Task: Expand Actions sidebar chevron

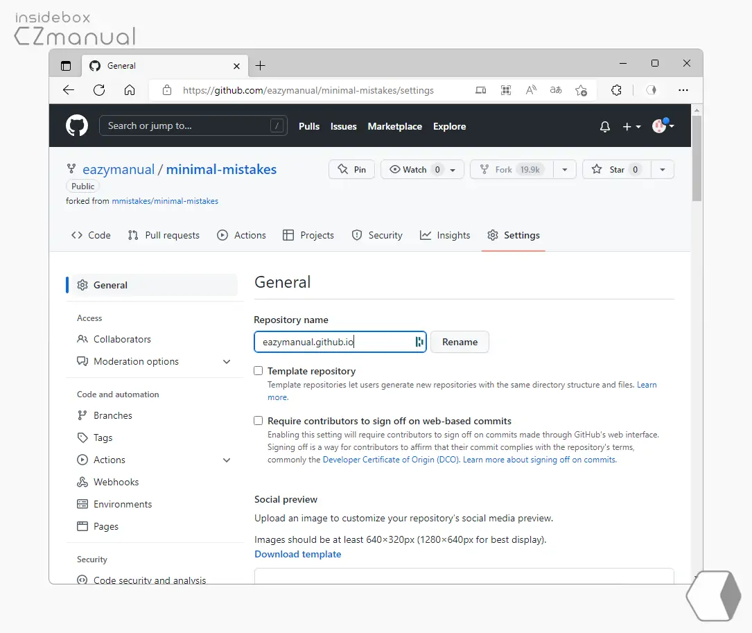Action: [x=227, y=460]
